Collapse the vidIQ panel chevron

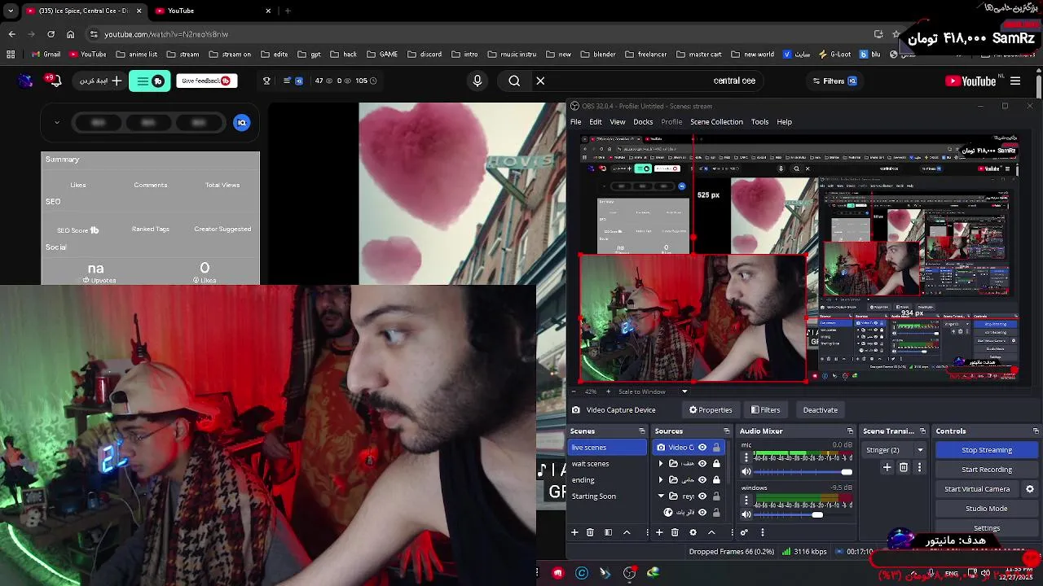point(56,123)
